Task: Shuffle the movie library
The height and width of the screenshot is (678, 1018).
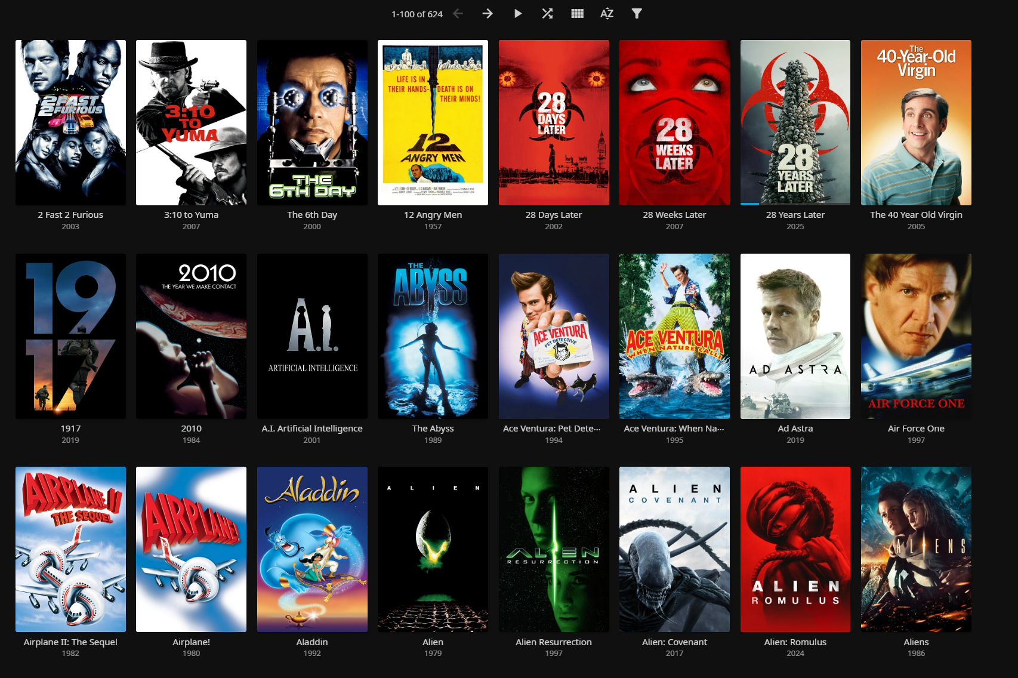Action: coord(547,14)
